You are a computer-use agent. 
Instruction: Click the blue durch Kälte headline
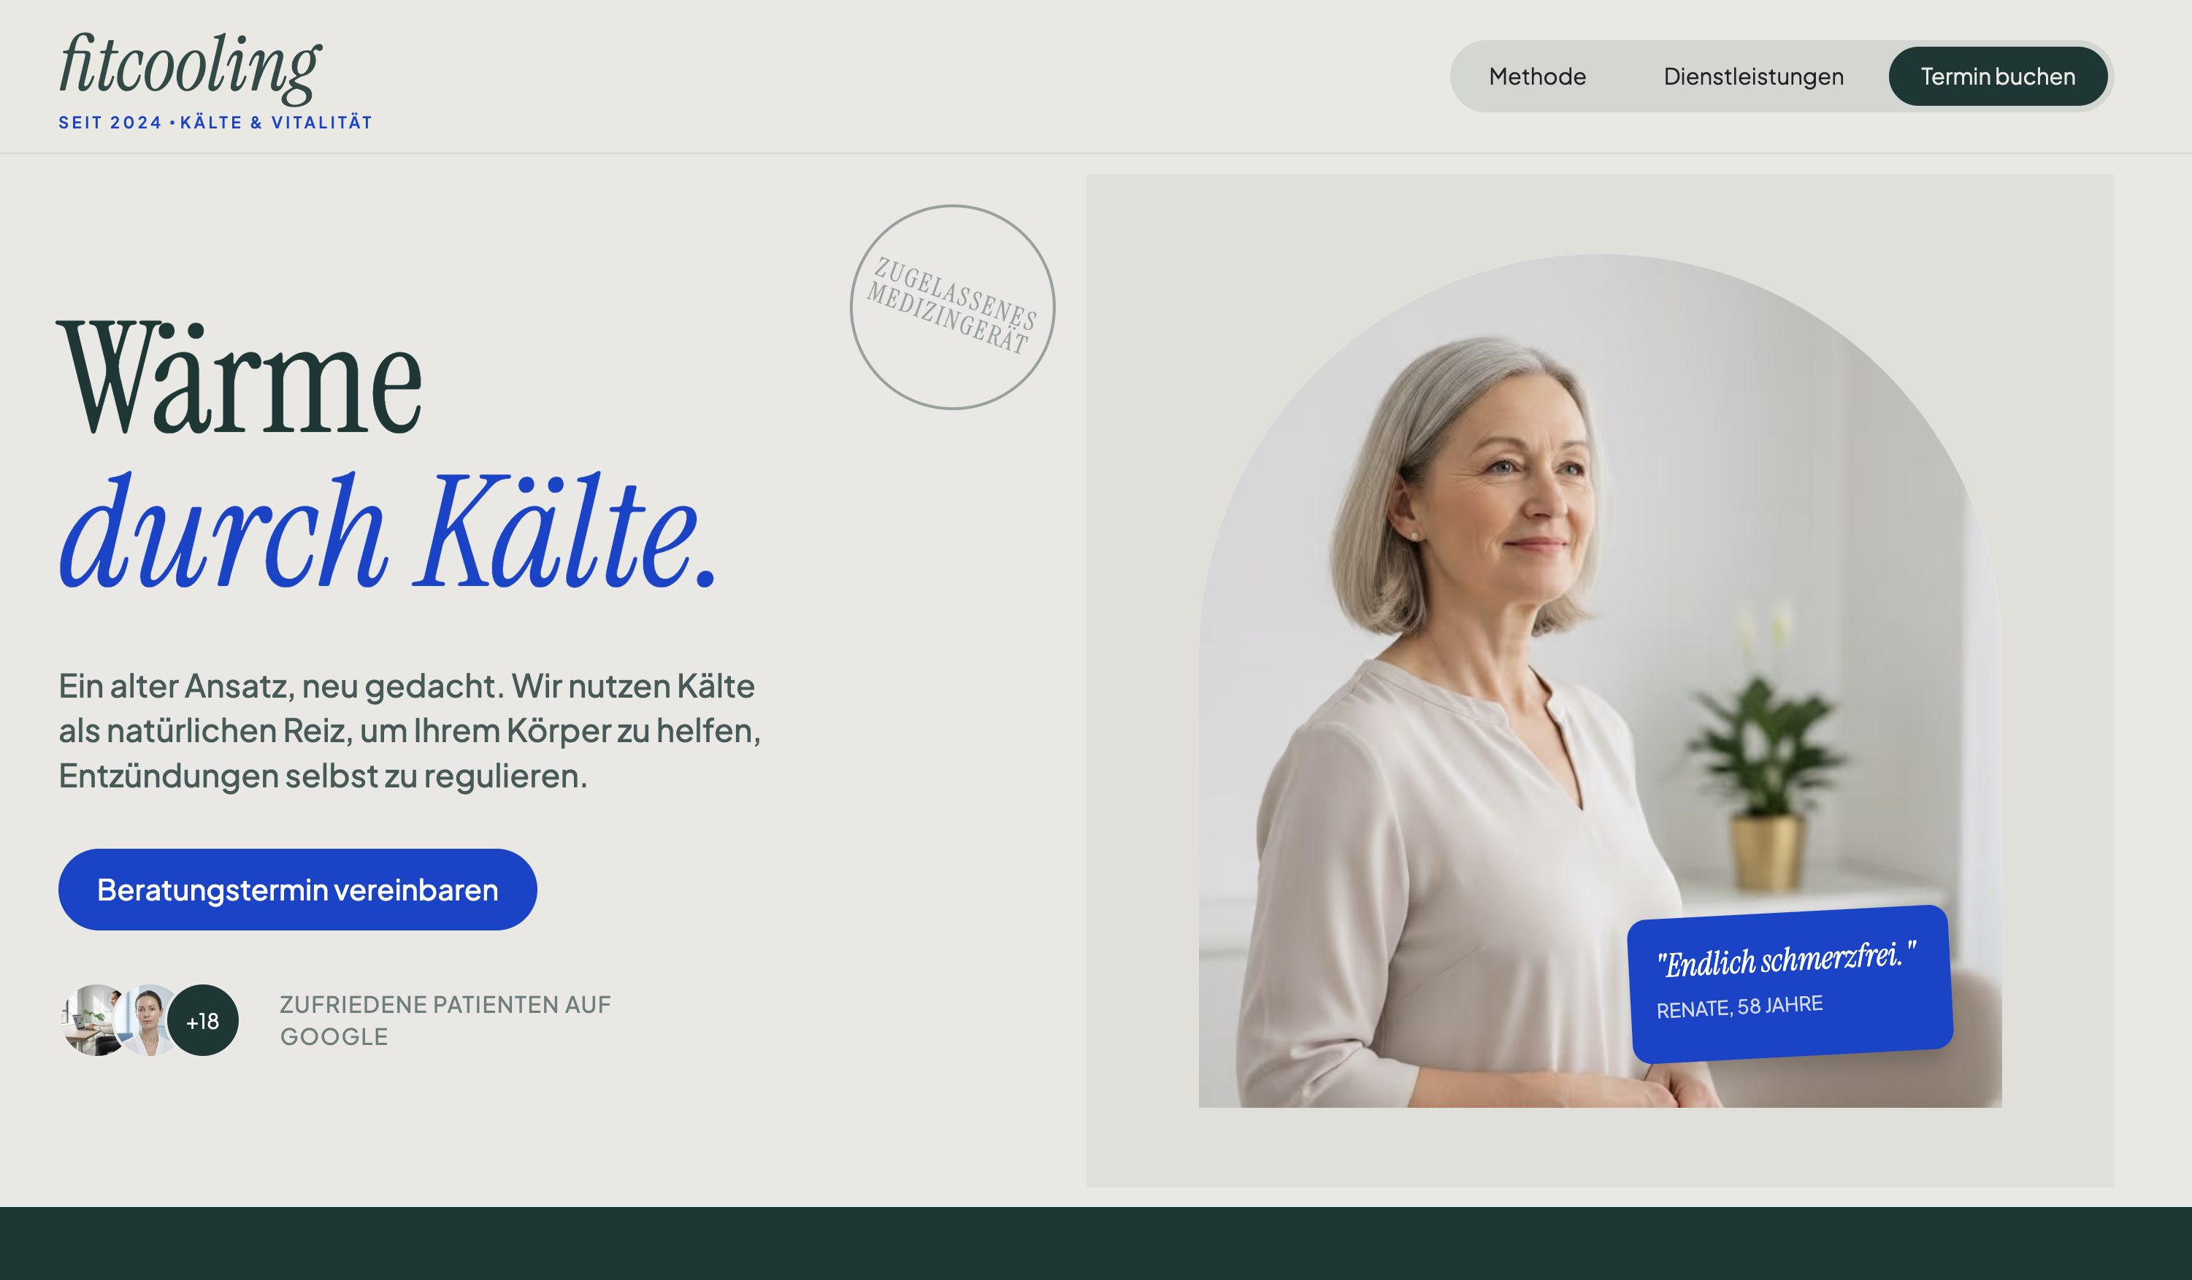click(x=387, y=531)
